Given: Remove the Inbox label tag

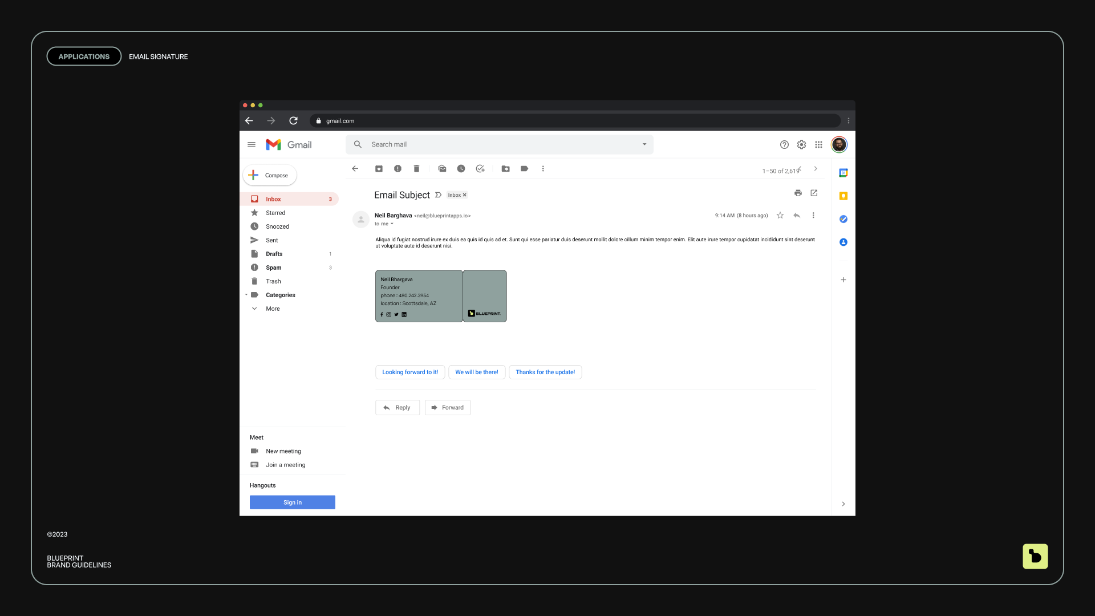Looking at the screenshot, I should pos(464,195).
